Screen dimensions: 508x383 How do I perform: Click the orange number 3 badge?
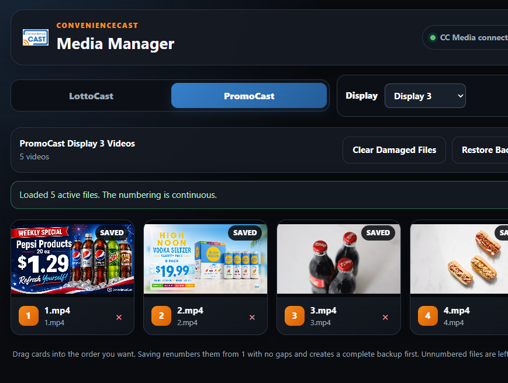pos(295,316)
